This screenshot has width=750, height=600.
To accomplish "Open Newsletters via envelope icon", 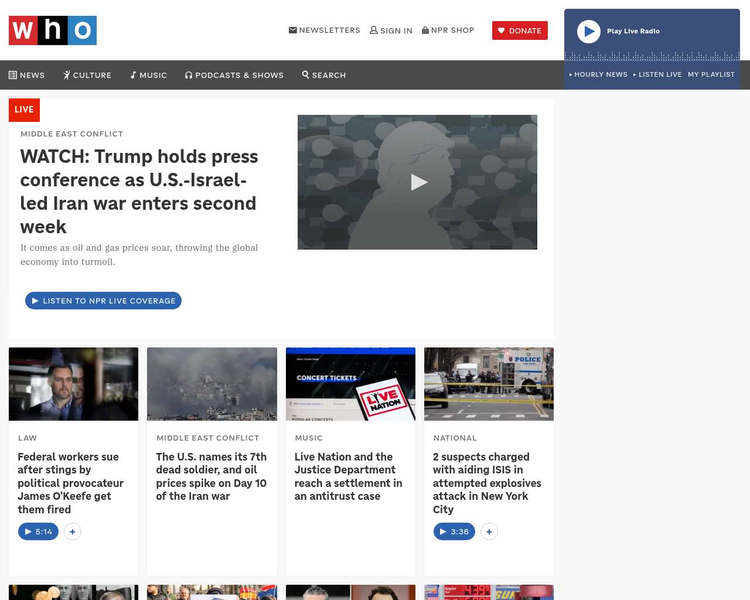I will click(x=293, y=30).
